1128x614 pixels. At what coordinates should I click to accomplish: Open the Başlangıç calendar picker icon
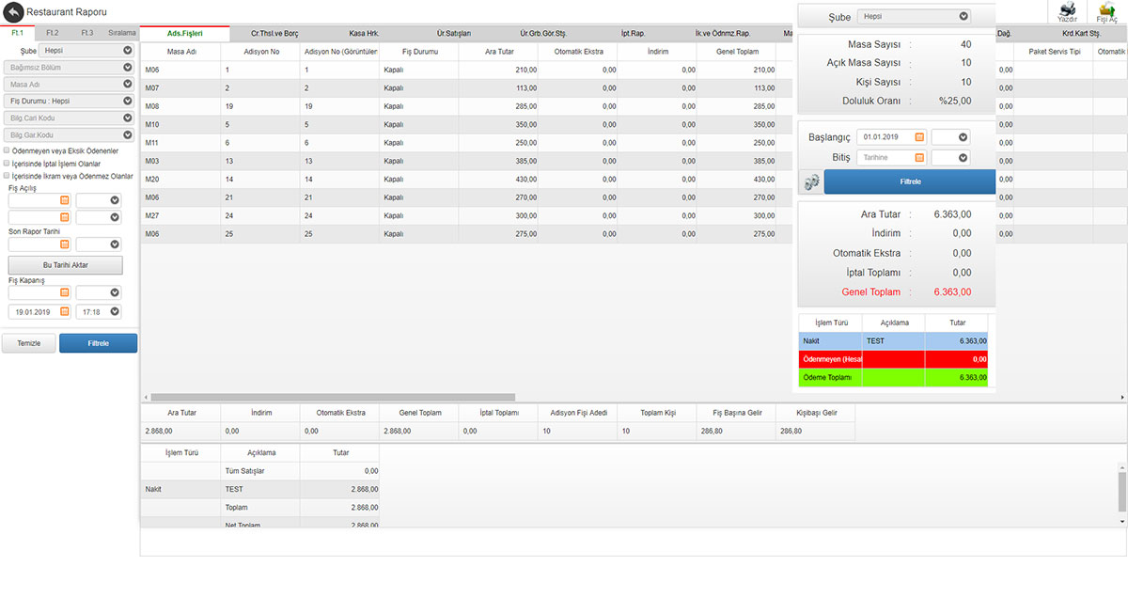coord(919,137)
